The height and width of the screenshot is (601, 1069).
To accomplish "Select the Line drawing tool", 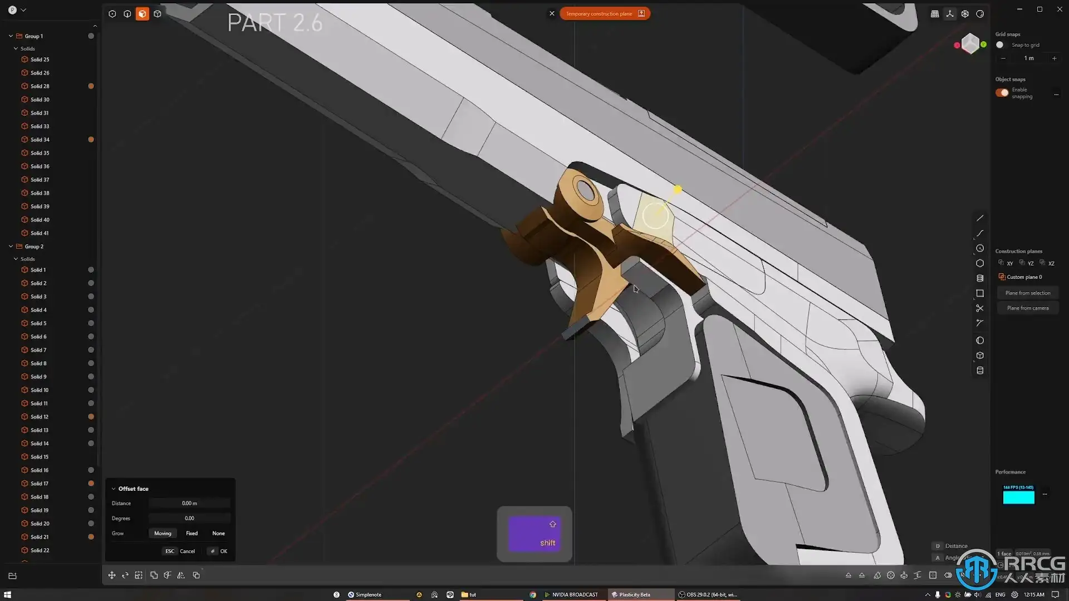I will [x=980, y=218].
